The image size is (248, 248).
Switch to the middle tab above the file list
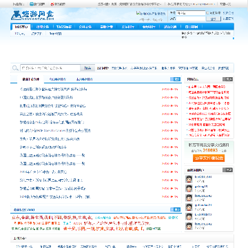click(58, 79)
